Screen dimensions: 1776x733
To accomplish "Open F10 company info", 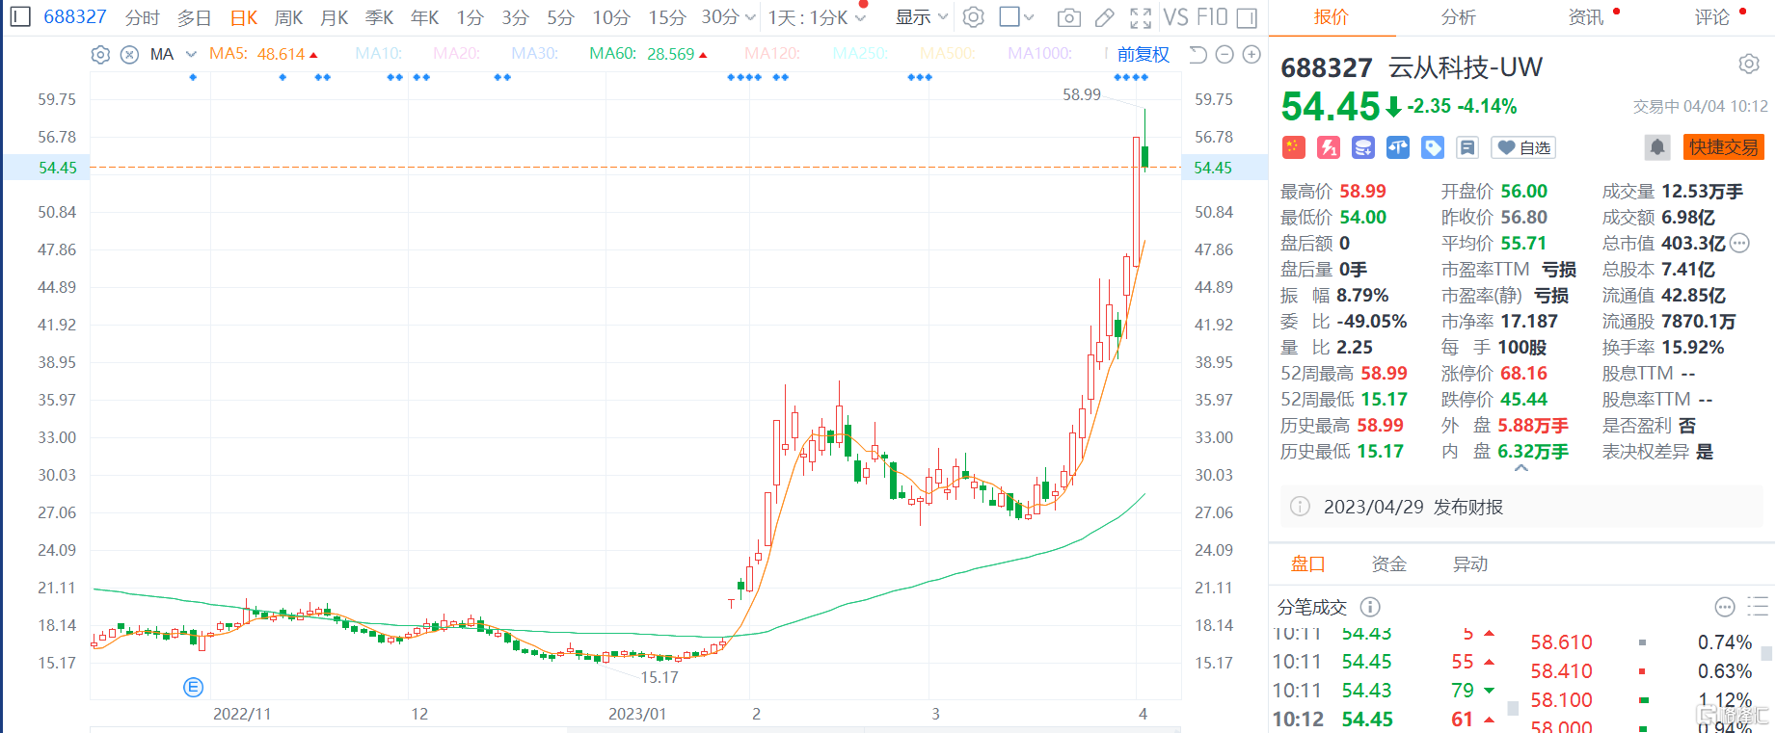I will click(1212, 17).
